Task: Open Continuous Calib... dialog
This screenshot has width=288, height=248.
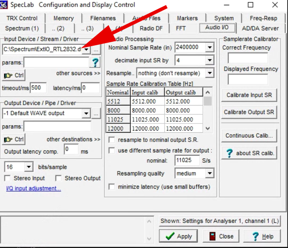Action: point(249,135)
